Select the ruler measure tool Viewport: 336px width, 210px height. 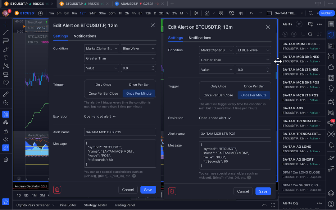[x=6, y=94]
